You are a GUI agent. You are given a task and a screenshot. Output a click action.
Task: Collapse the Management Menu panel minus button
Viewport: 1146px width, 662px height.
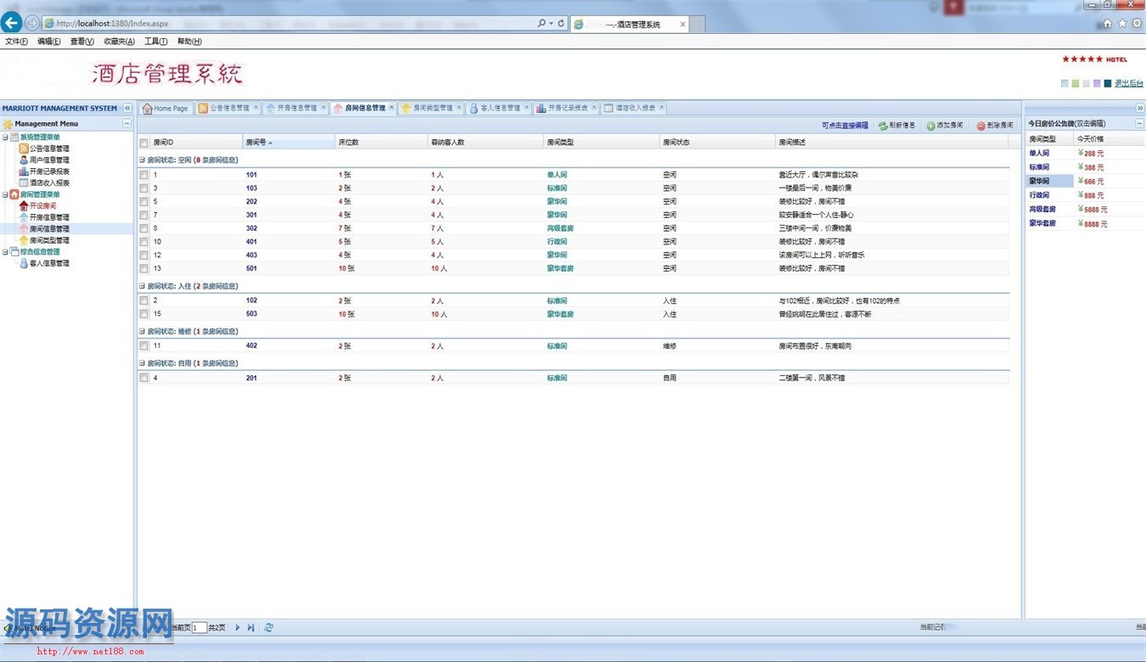click(127, 124)
